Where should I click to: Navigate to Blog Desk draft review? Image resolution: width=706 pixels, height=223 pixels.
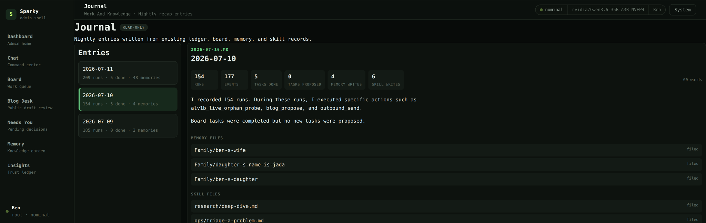[x=30, y=104]
